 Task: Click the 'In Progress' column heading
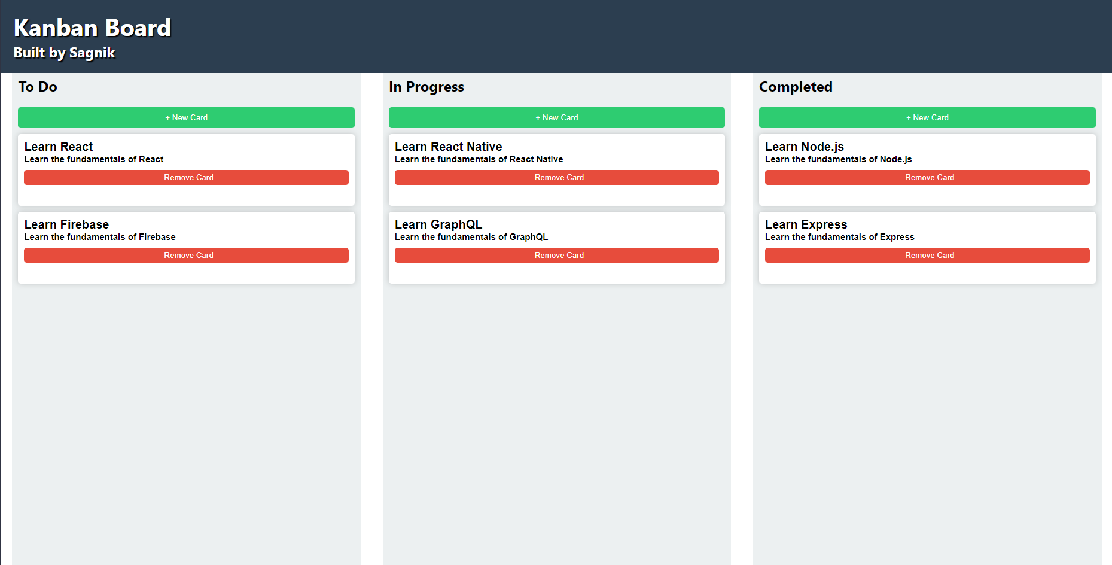tap(426, 87)
